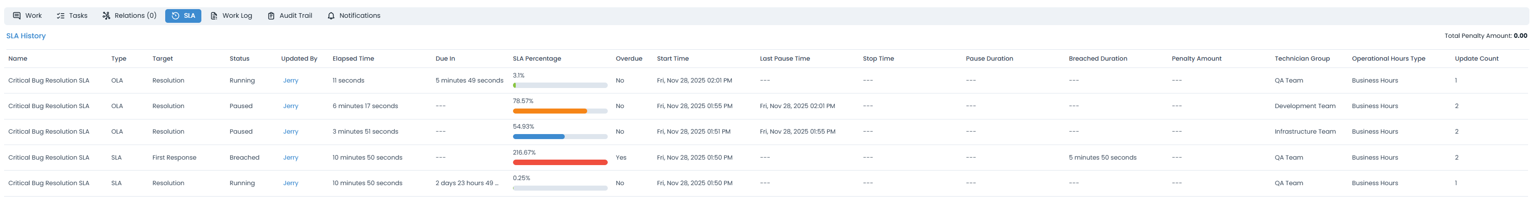Click the SLA clock icon
Screen dimensions: 1534x197
[x=176, y=16]
